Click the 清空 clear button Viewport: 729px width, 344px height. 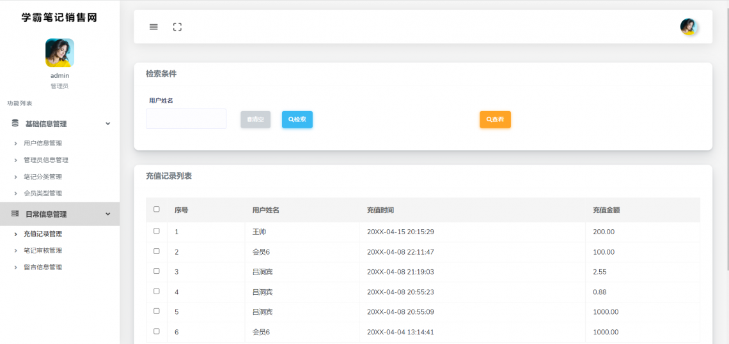[x=255, y=119]
